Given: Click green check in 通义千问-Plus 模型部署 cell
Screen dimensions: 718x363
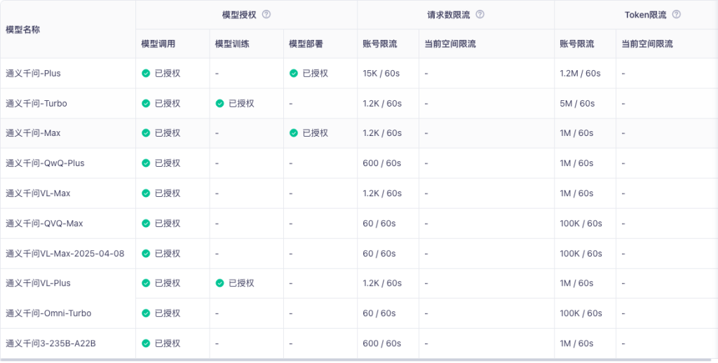Looking at the screenshot, I should (x=294, y=74).
